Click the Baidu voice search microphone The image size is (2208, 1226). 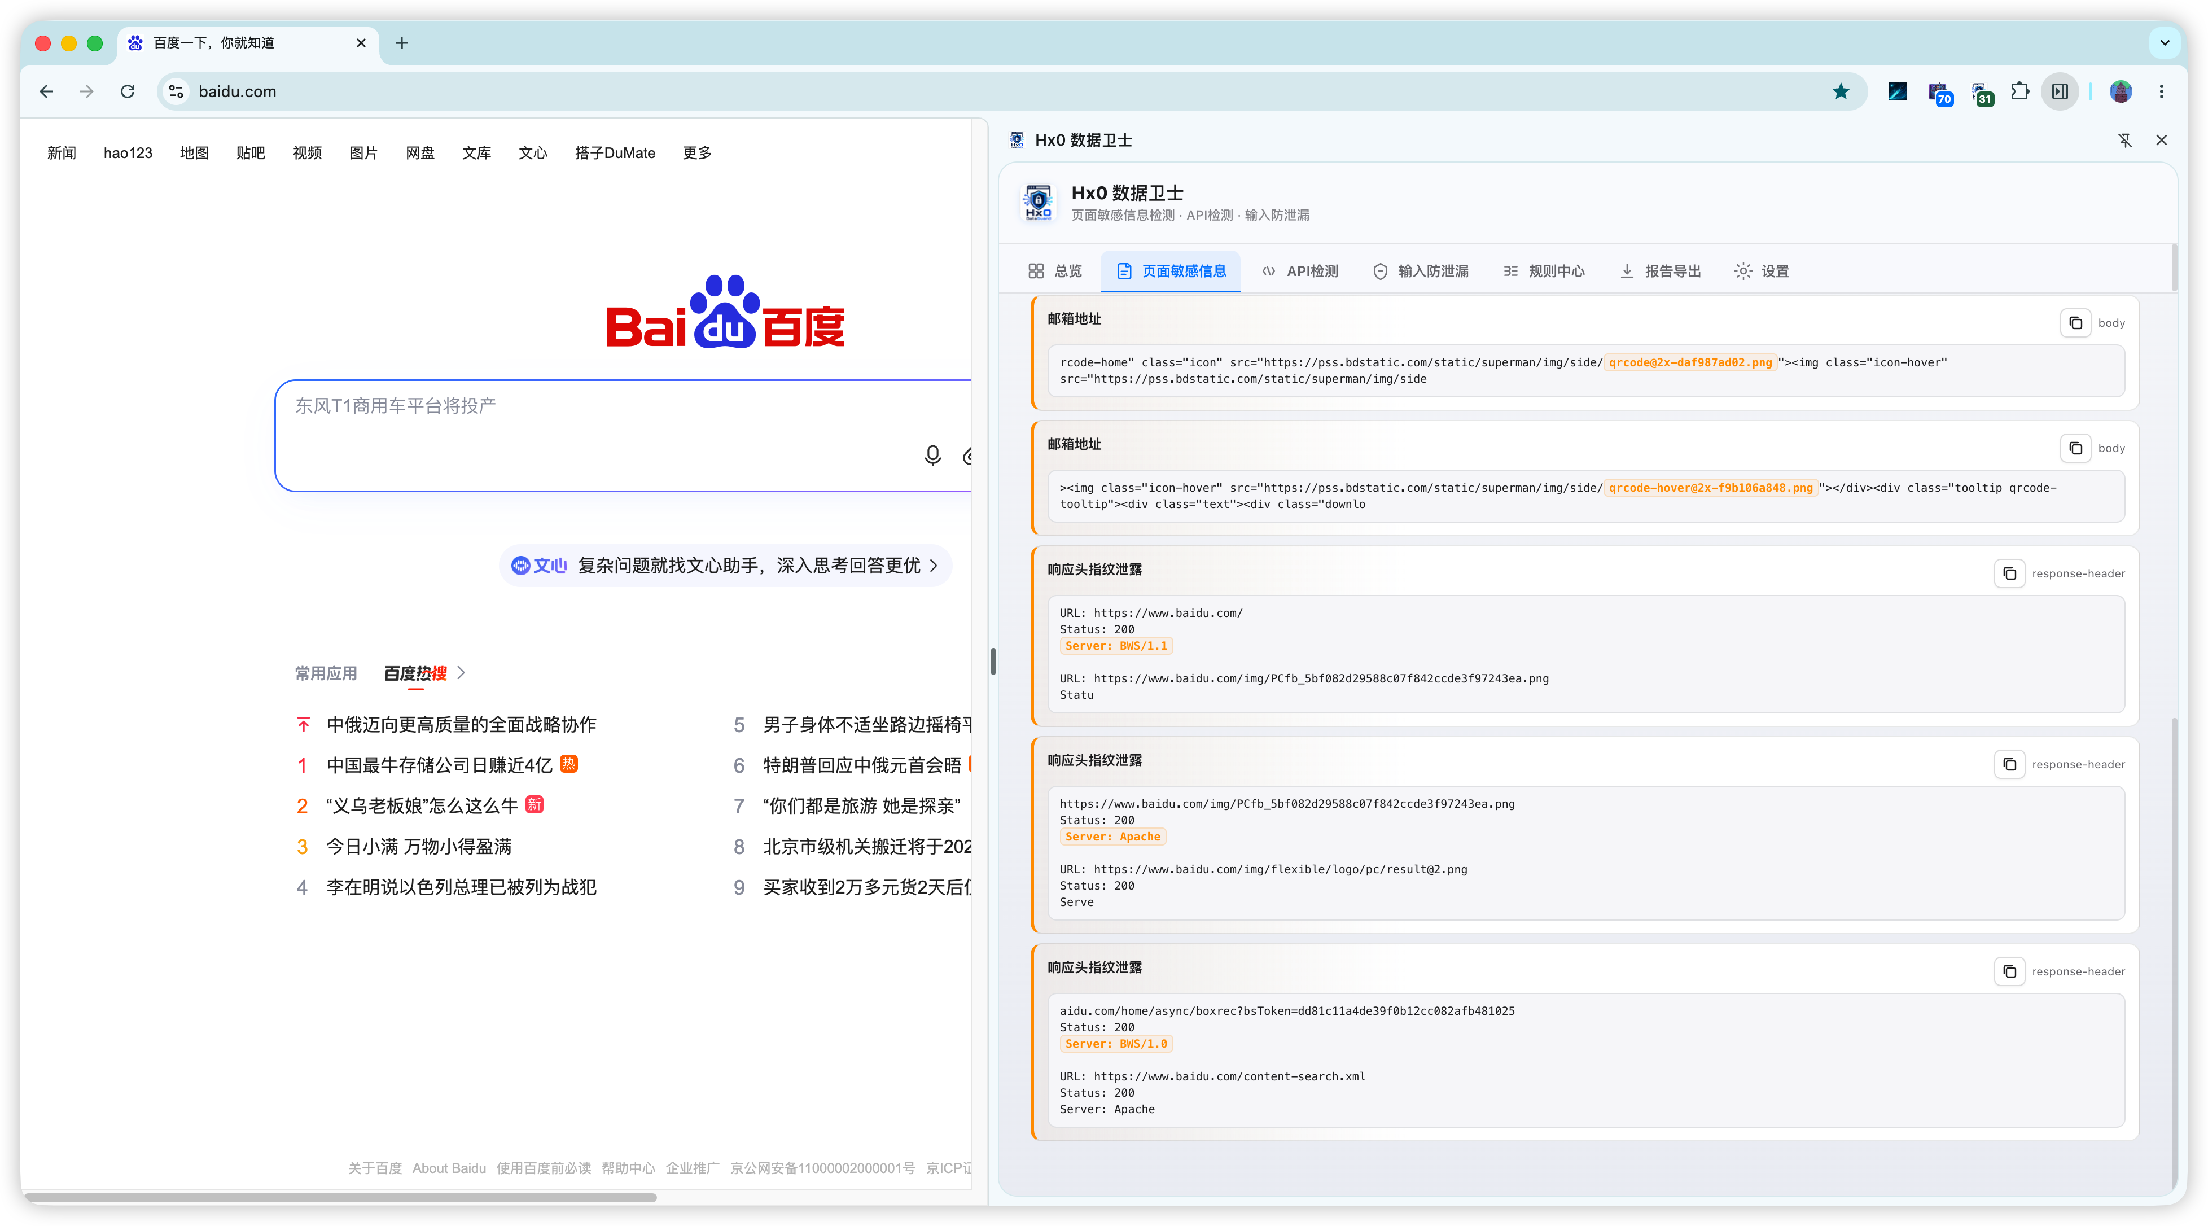click(x=932, y=456)
